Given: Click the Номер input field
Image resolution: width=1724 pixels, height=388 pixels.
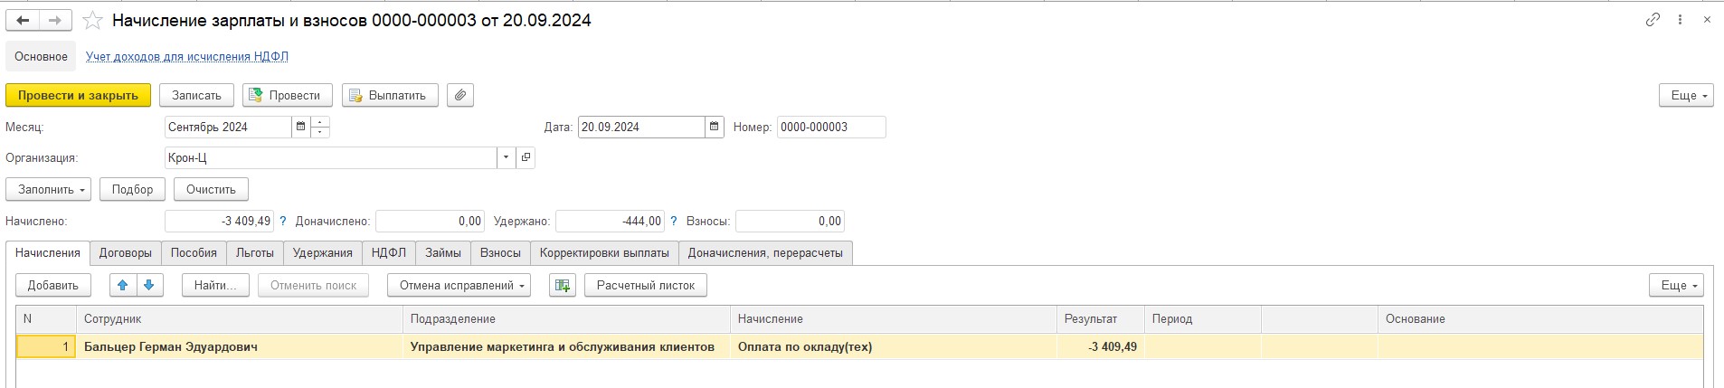Looking at the screenshot, I should point(831,127).
